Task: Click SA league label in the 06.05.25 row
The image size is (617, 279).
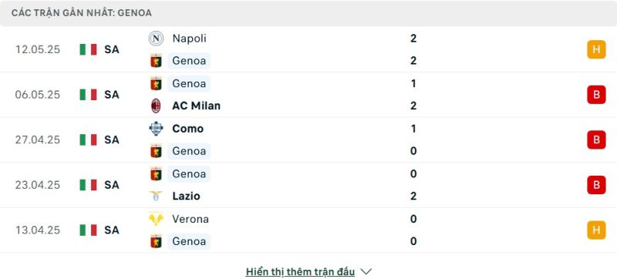Action: click(111, 95)
